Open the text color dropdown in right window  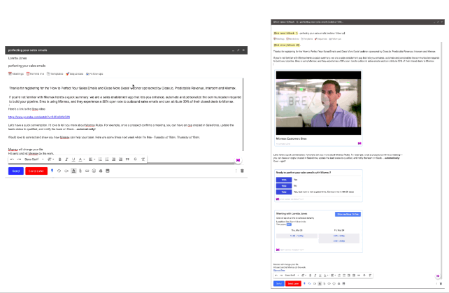click(326, 276)
